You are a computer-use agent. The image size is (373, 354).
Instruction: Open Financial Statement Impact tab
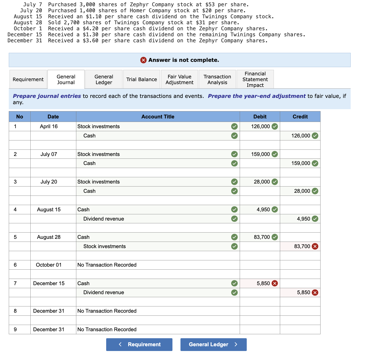point(255,79)
